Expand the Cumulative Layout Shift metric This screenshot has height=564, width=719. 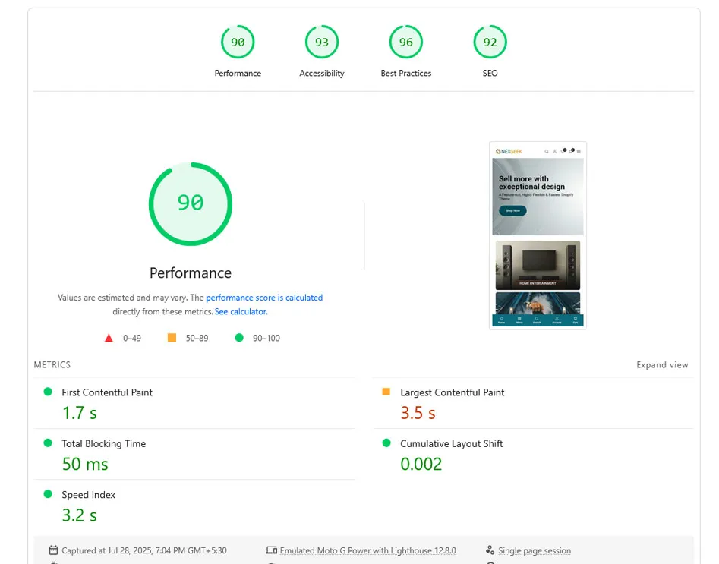[451, 443]
